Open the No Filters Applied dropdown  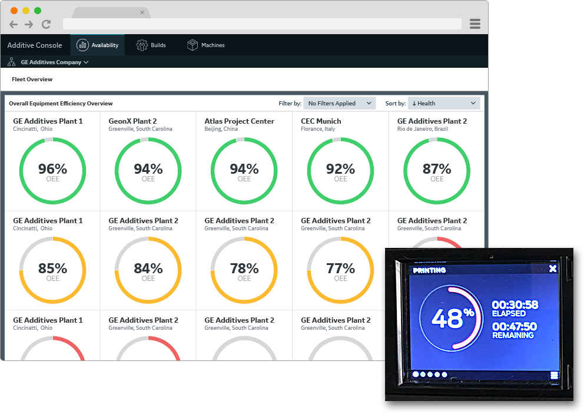tap(339, 103)
